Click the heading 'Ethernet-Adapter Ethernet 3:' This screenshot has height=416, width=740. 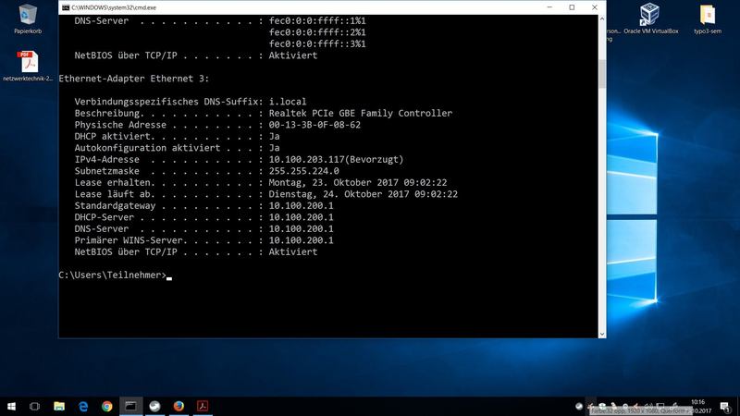(x=133, y=79)
